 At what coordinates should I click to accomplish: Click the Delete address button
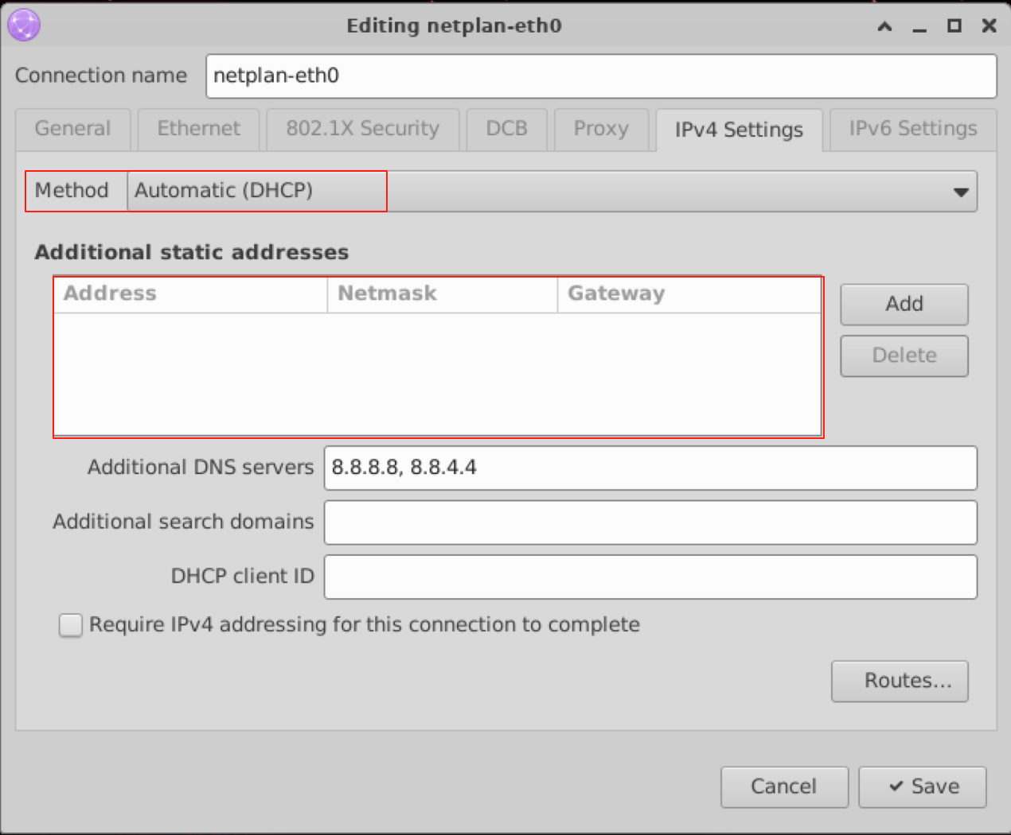[x=904, y=355]
